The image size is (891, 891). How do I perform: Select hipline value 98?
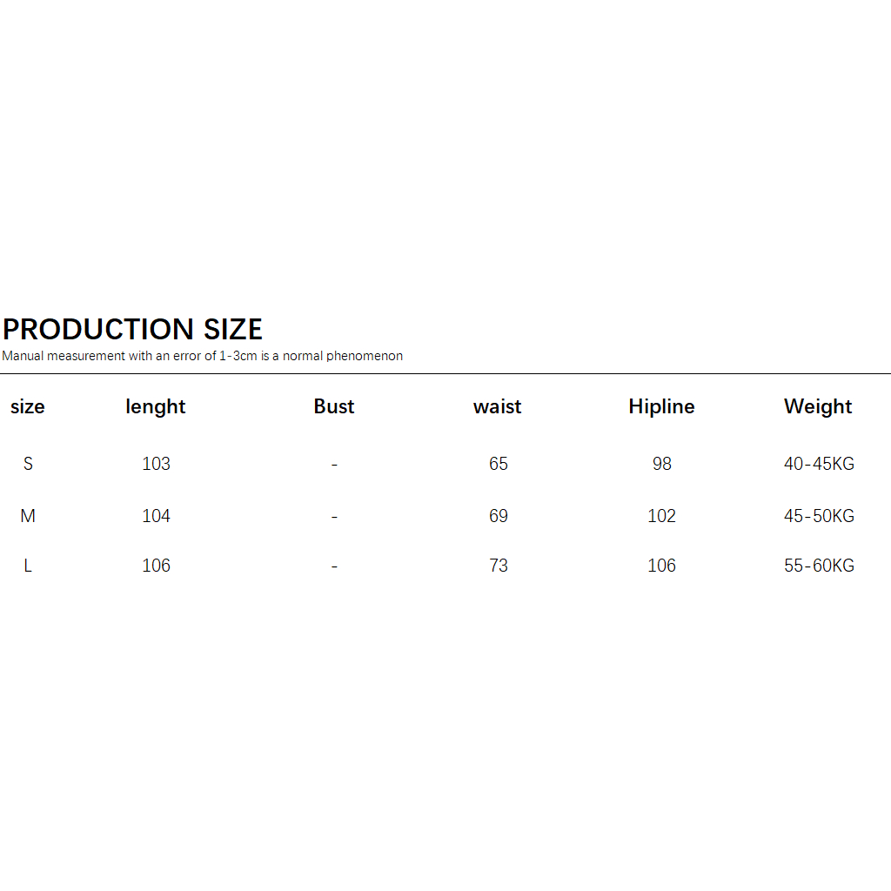(x=662, y=464)
